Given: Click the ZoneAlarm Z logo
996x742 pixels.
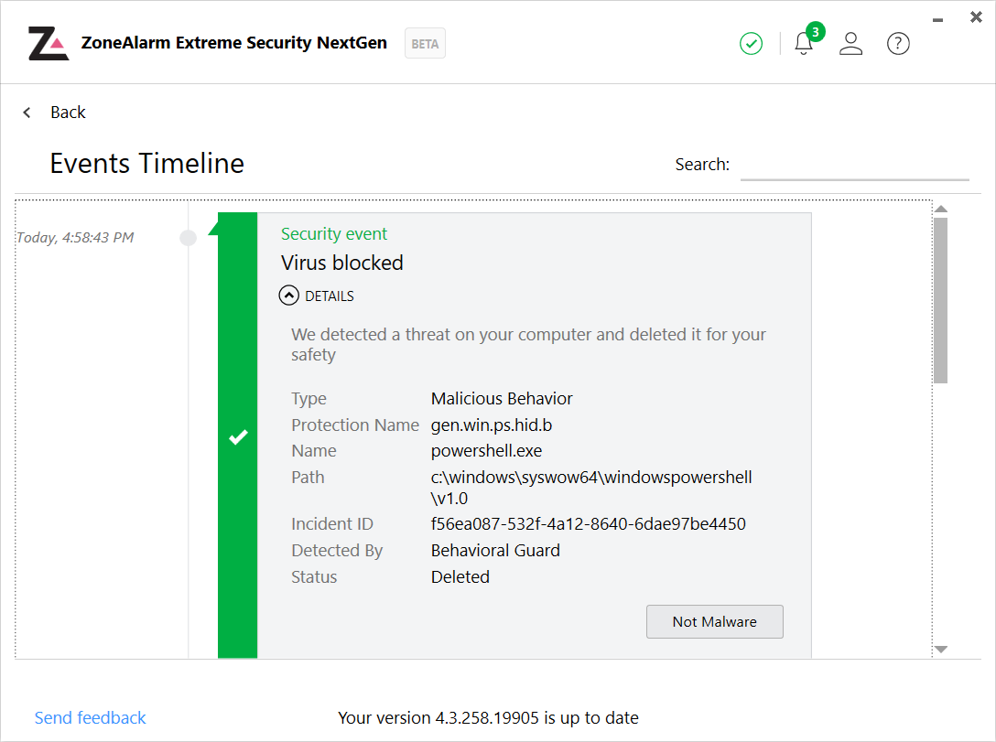Looking at the screenshot, I should point(49,43).
